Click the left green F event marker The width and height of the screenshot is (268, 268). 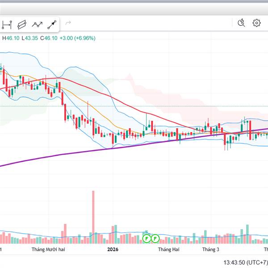[147, 239]
